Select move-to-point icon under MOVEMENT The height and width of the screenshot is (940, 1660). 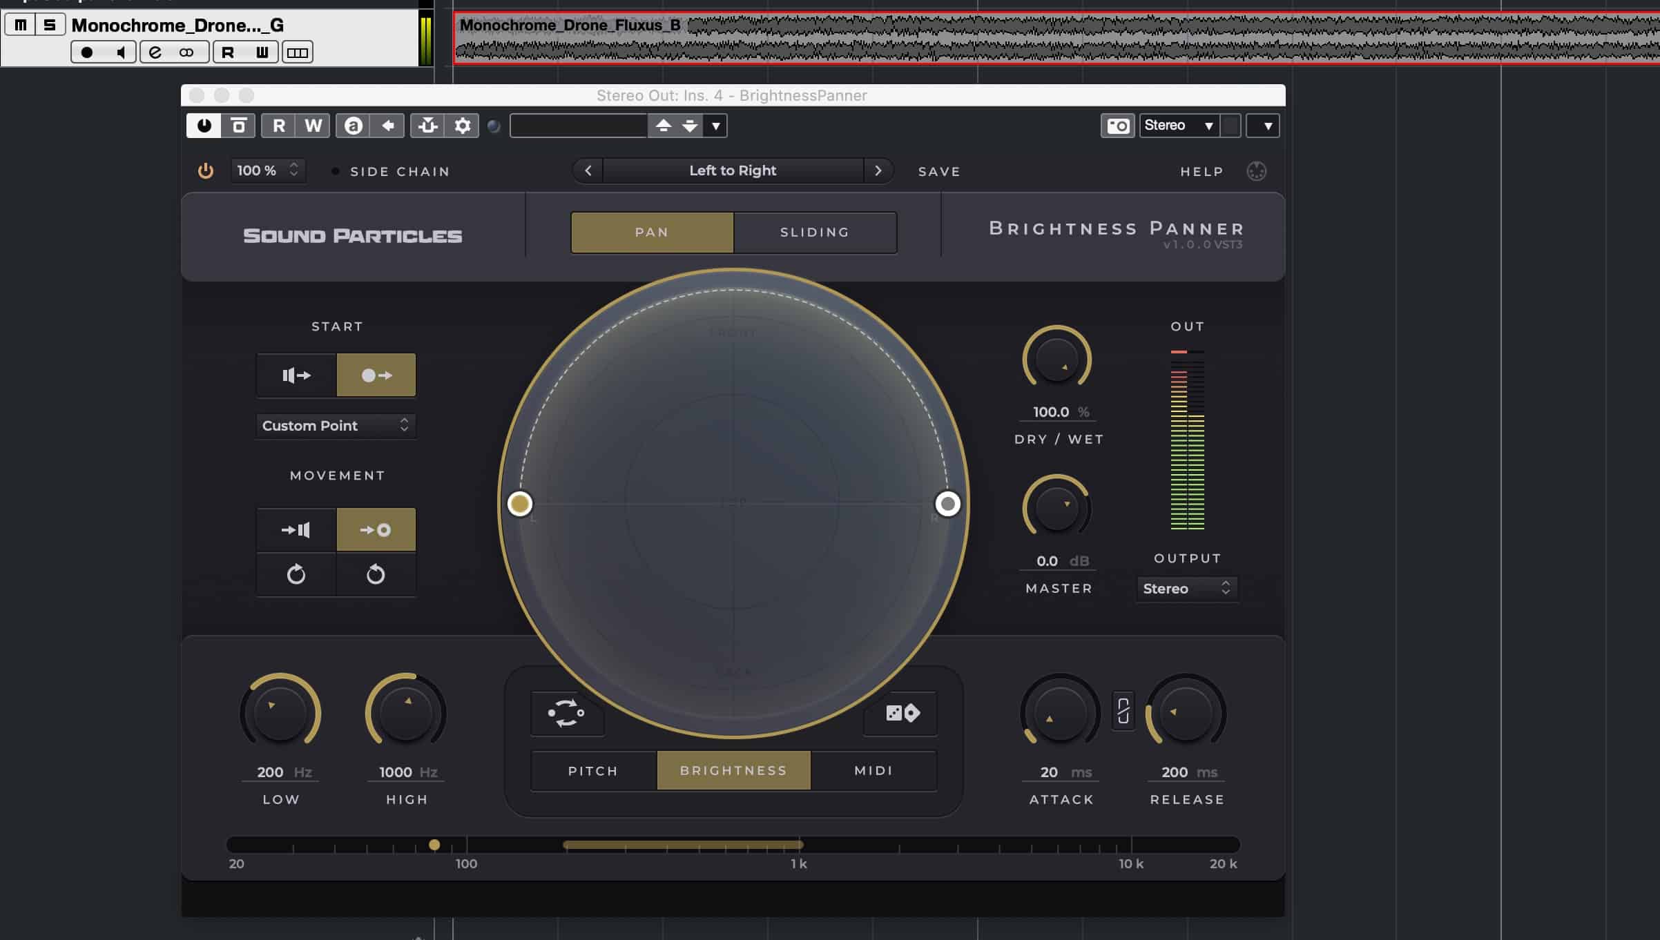[376, 529]
